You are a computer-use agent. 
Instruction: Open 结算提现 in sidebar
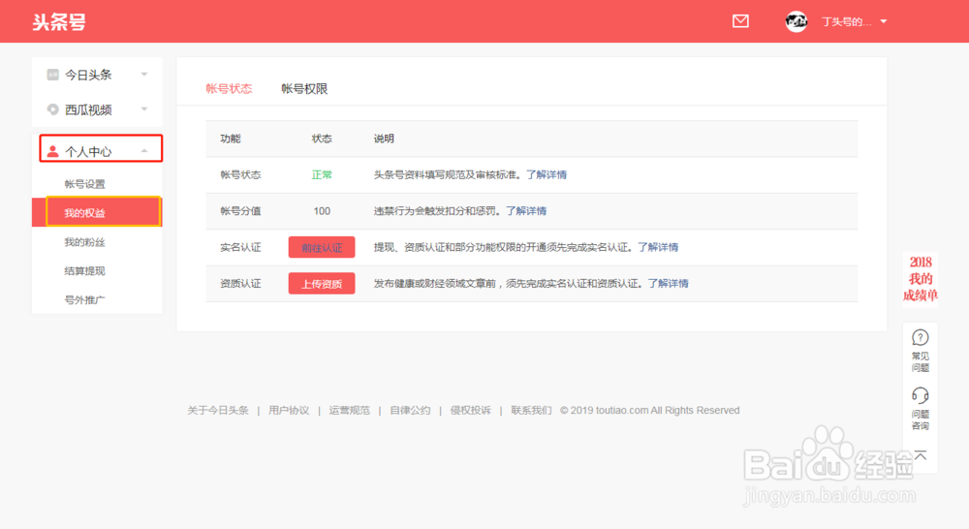(84, 271)
